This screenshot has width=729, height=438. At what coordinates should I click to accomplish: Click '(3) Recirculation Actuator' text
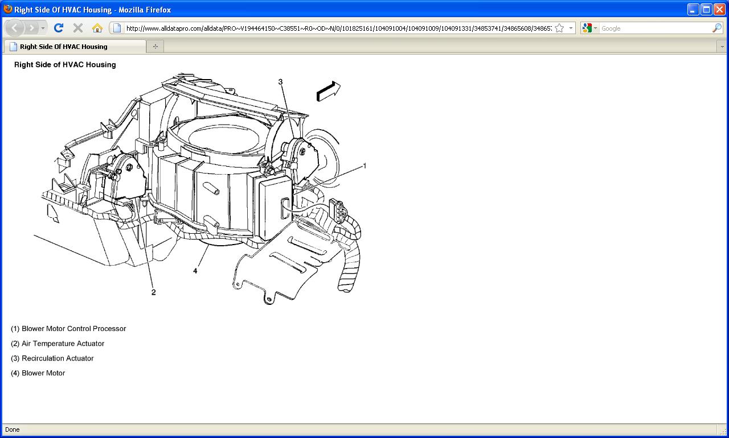point(52,358)
